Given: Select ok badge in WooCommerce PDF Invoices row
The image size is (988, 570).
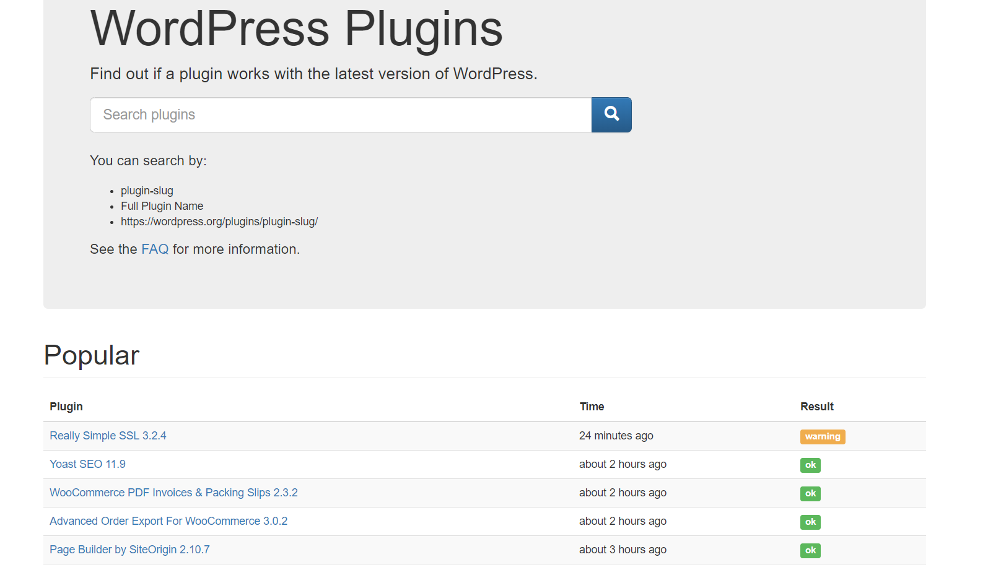Looking at the screenshot, I should [810, 494].
